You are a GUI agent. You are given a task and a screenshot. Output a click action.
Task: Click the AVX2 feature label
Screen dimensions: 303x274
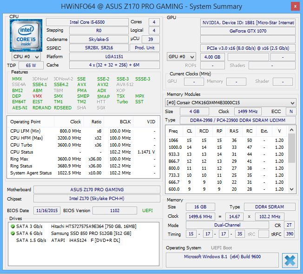click(x=103, y=85)
